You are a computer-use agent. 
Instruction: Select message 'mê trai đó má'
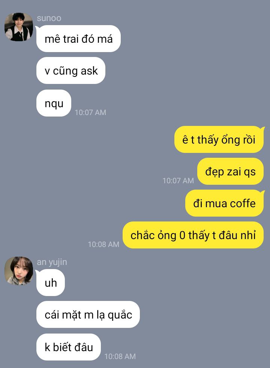78,39
